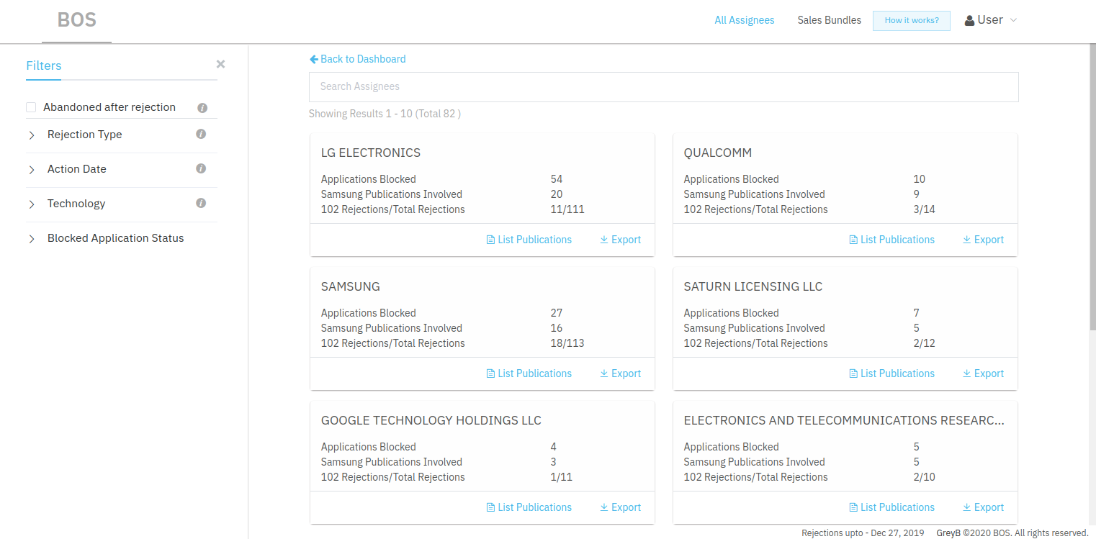Screen dimensions: 1096x539
Task: Open All Assignees navigation item
Action: point(745,20)
